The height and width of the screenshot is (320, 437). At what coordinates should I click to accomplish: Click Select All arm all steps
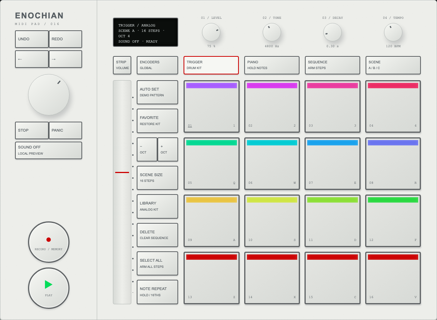click(157, 264)
